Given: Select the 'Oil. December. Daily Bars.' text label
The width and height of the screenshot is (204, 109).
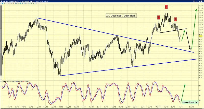Looking at the screenshot, I should [x=121, y=16].
